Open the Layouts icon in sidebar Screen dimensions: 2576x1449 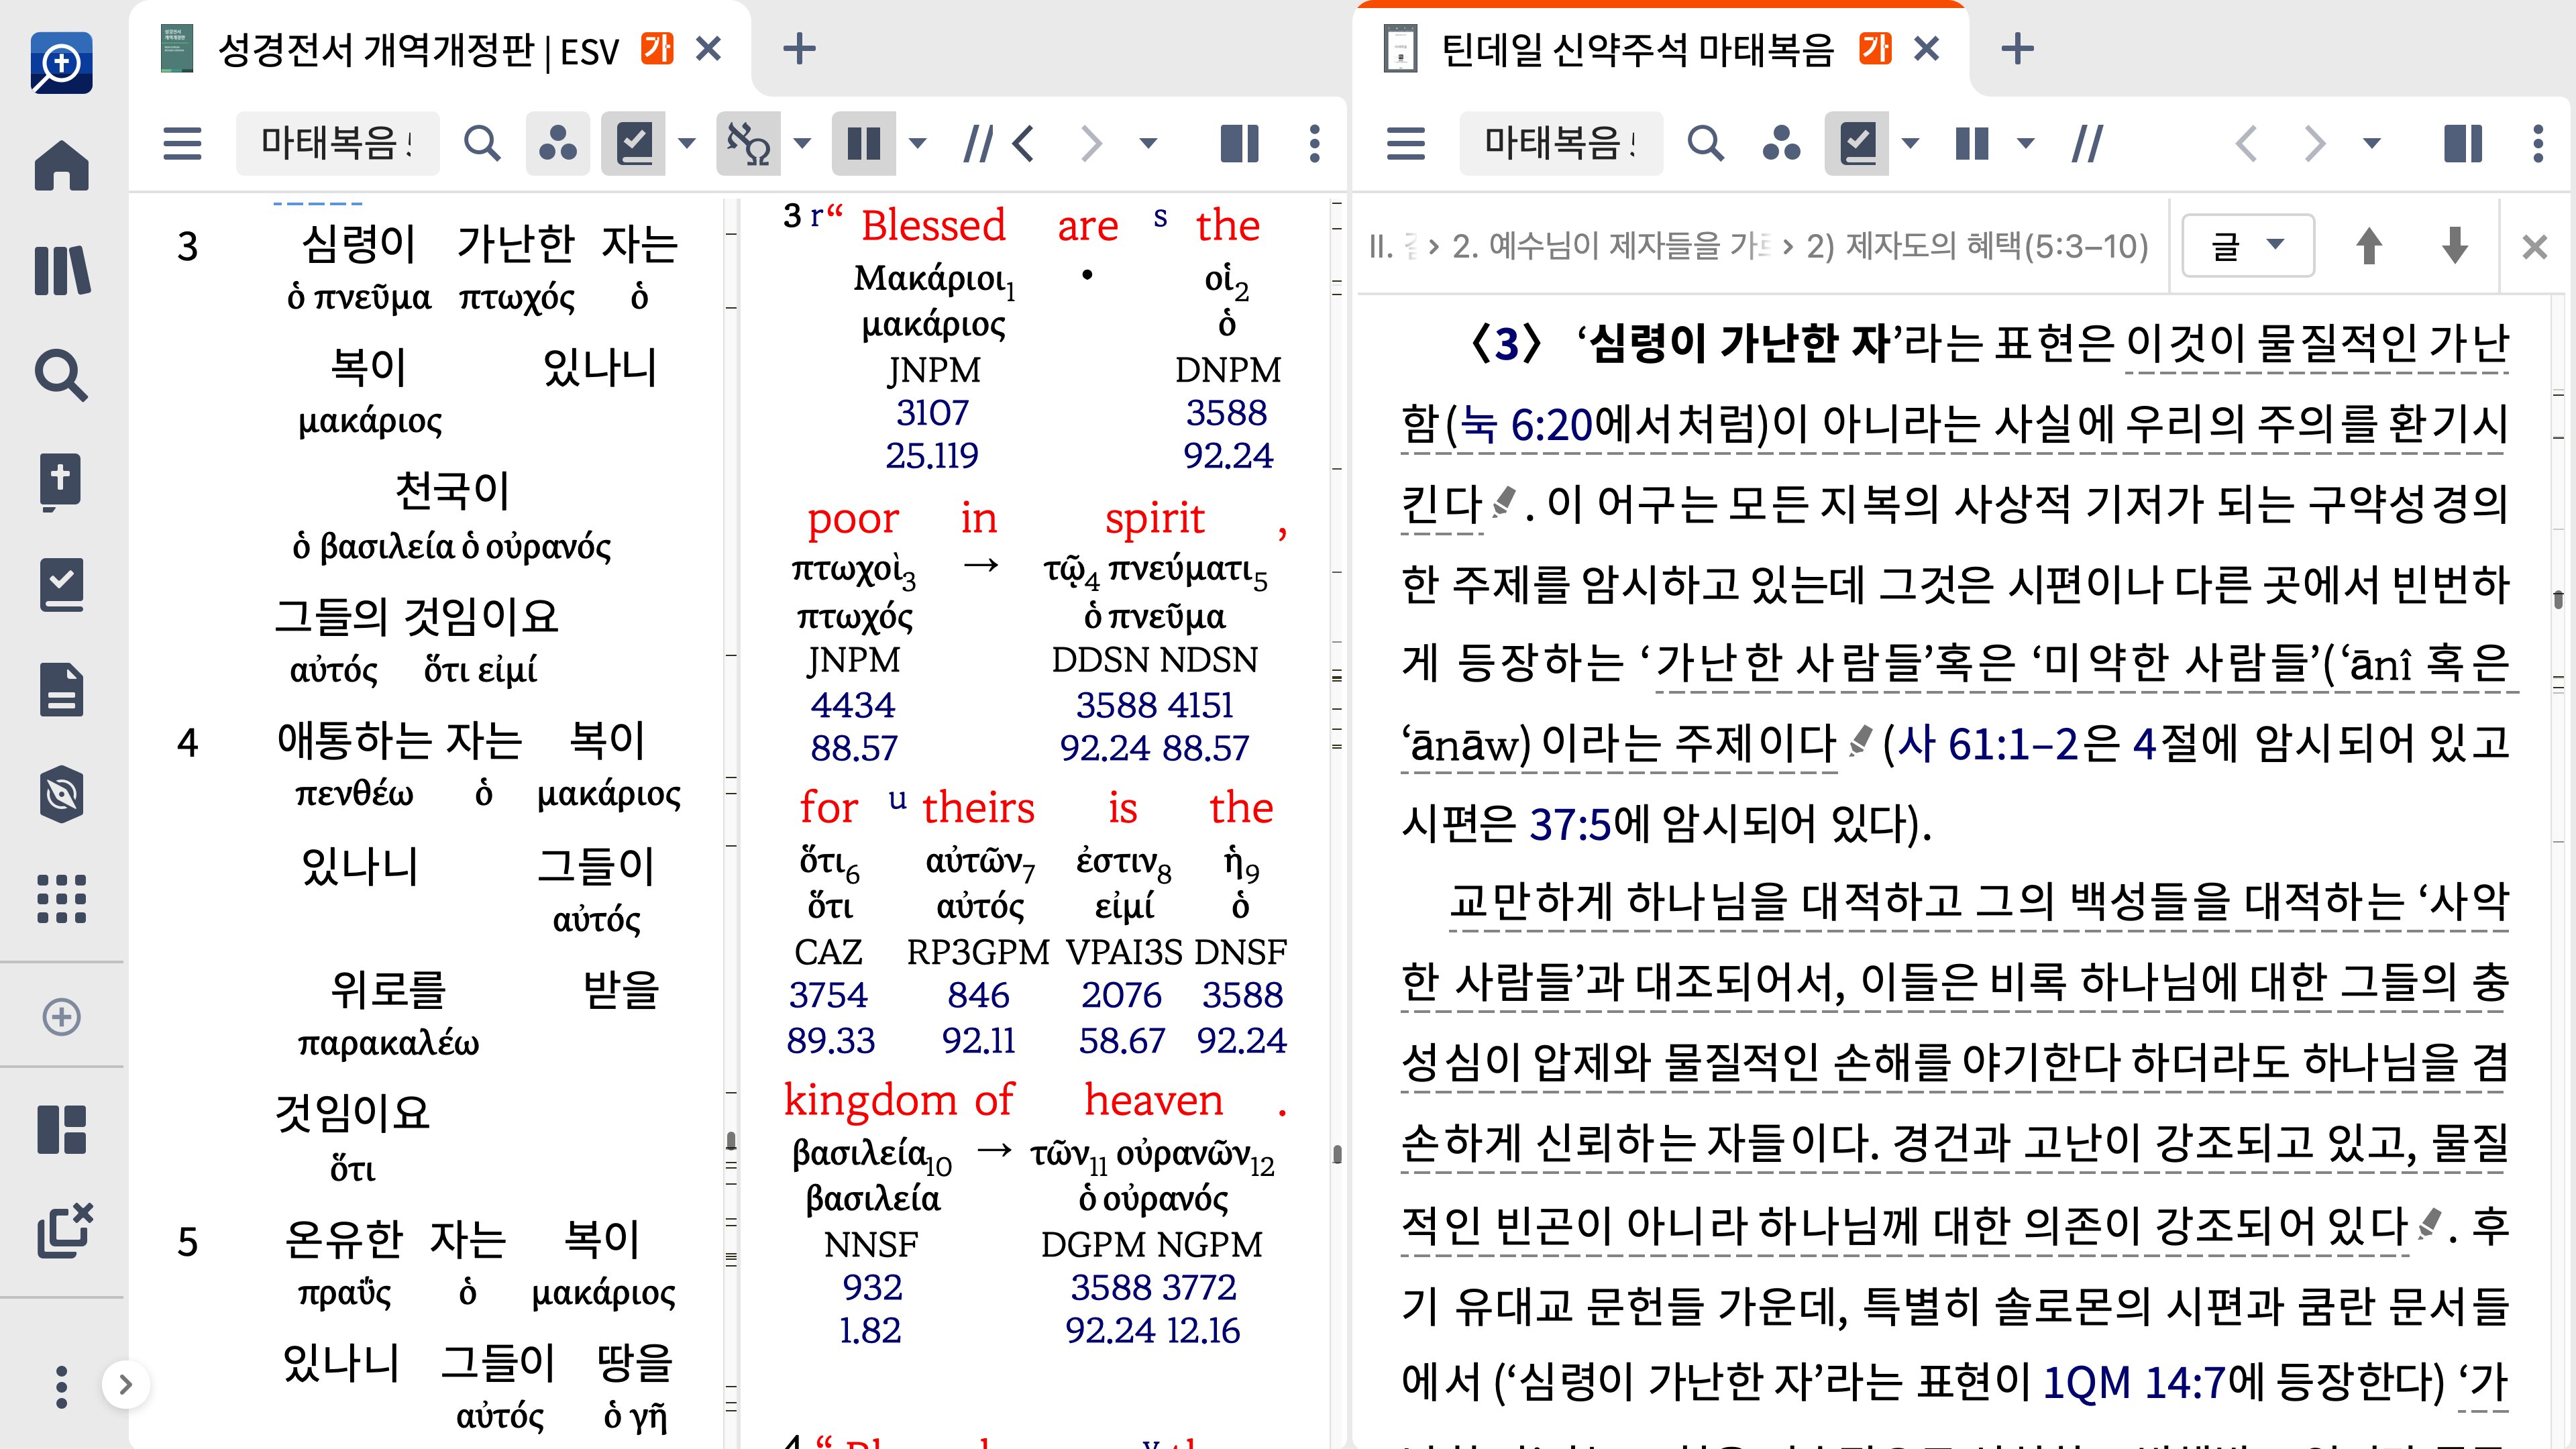pyautogui.click(x=61, y=1129)
